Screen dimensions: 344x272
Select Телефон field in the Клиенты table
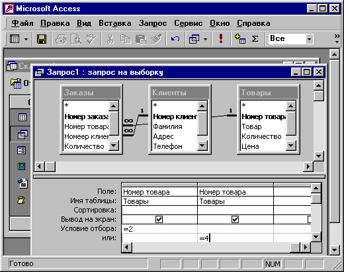tap(167, 146)
